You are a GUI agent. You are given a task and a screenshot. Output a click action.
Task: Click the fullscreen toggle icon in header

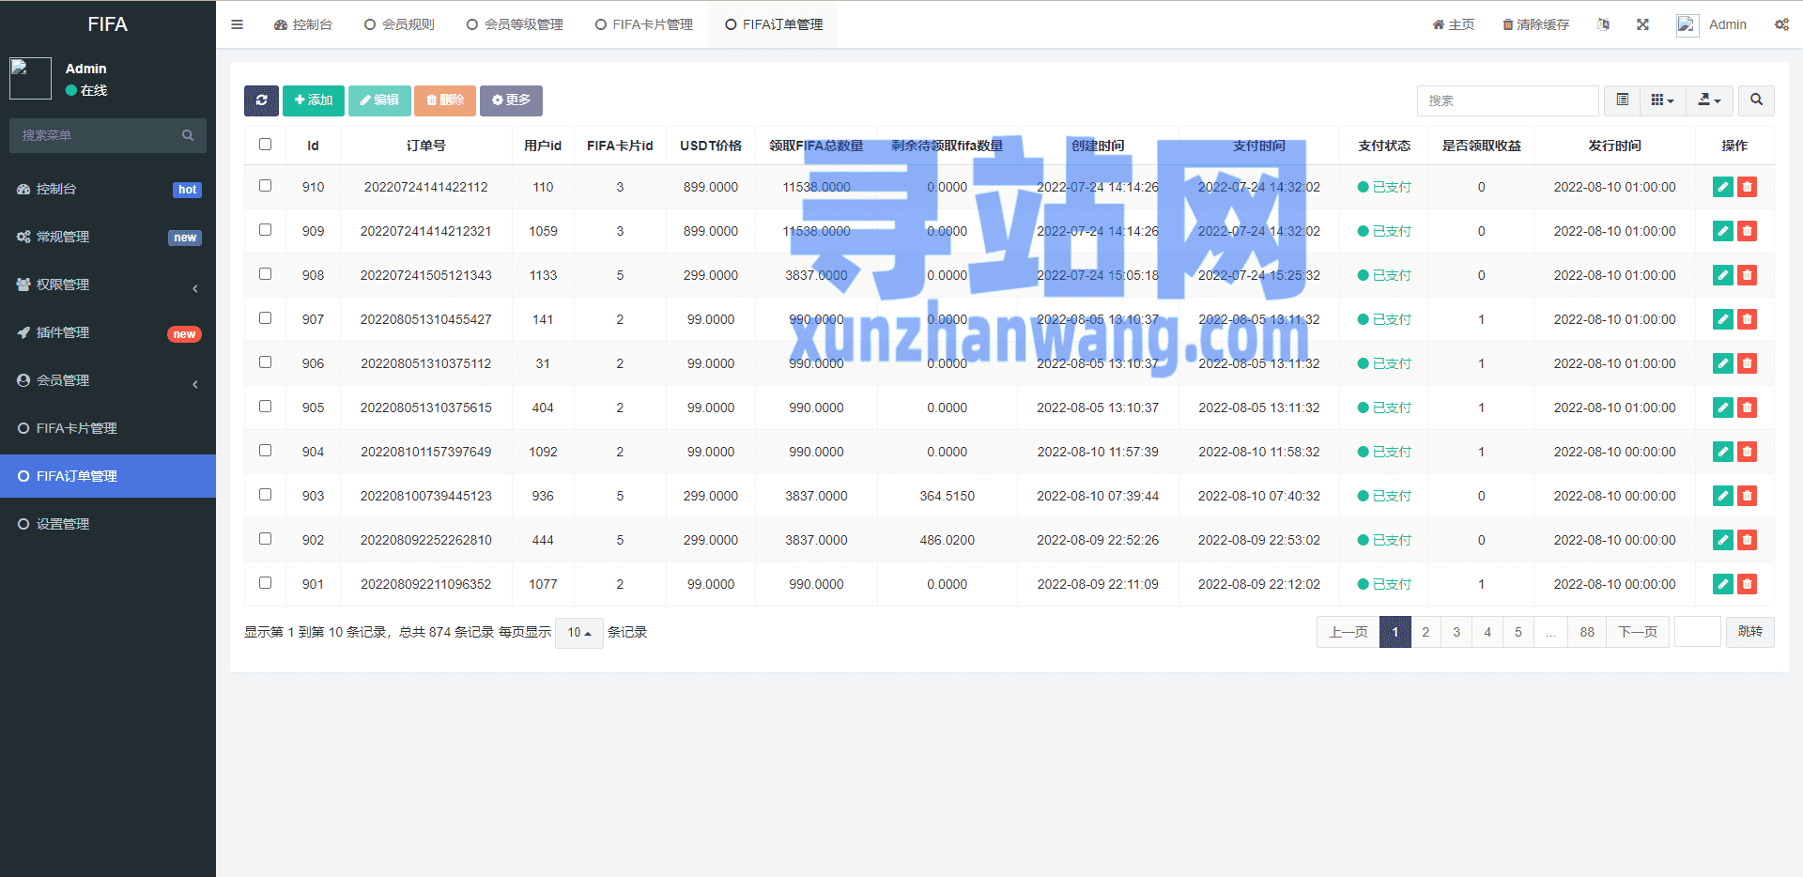tap(1642, 24)
